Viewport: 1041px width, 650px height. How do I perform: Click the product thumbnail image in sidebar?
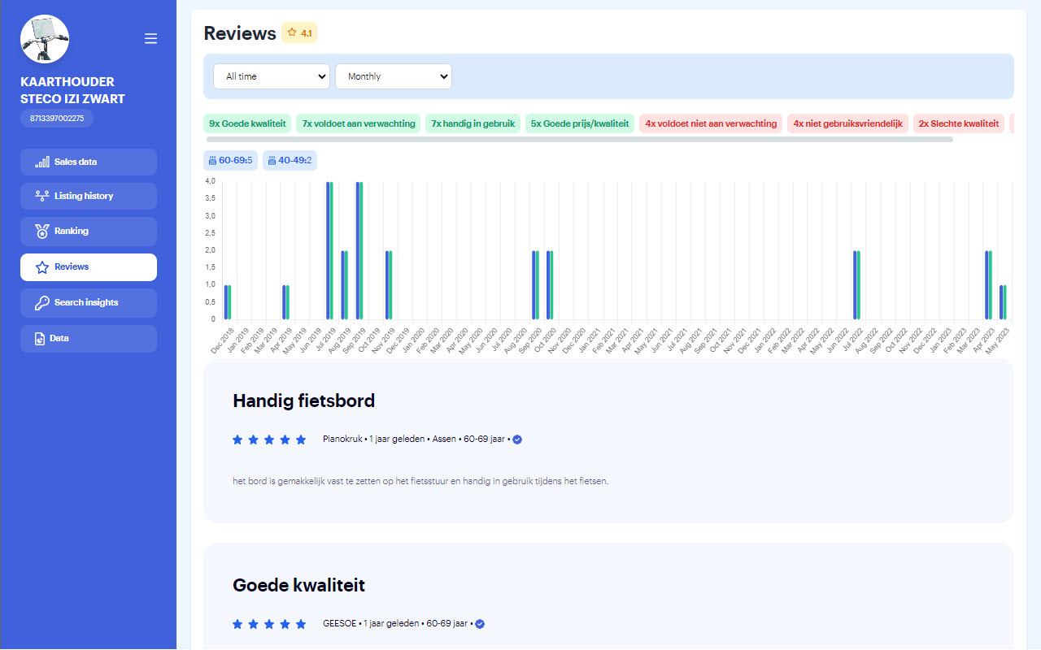click(45, 39)
